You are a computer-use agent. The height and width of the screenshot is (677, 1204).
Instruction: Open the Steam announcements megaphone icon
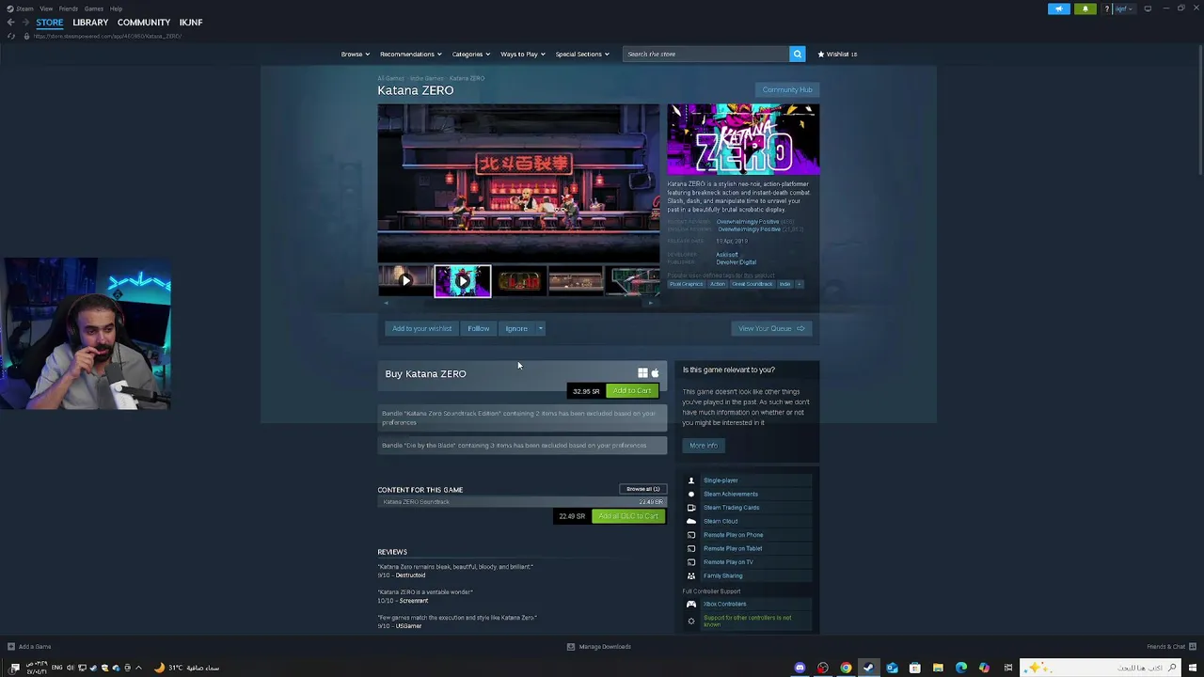[x=1059, y=8]
